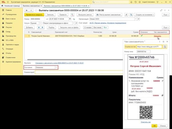Expand the Состояние dropdown
The height and width of the screenshot is (129, 172).
tap(56, 68)
